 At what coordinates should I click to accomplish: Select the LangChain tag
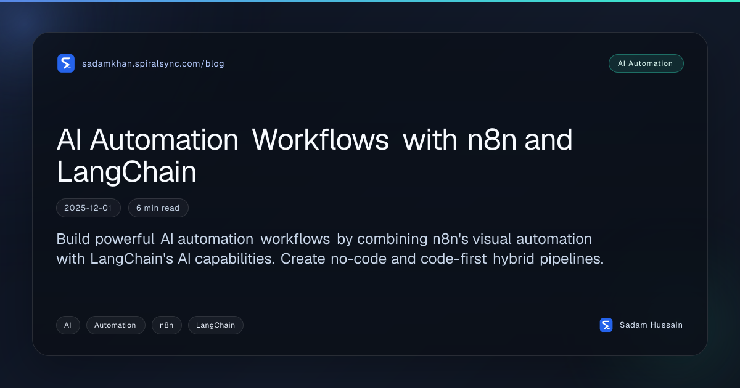pos(215,325)
